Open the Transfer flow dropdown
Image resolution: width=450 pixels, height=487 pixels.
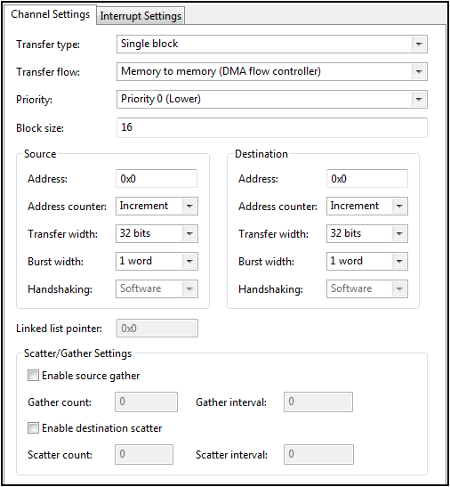click(272, 71)
